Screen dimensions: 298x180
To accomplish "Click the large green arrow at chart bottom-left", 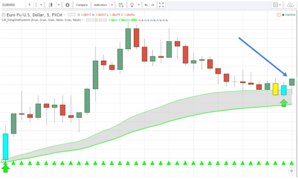I will [x=6, y=168].
